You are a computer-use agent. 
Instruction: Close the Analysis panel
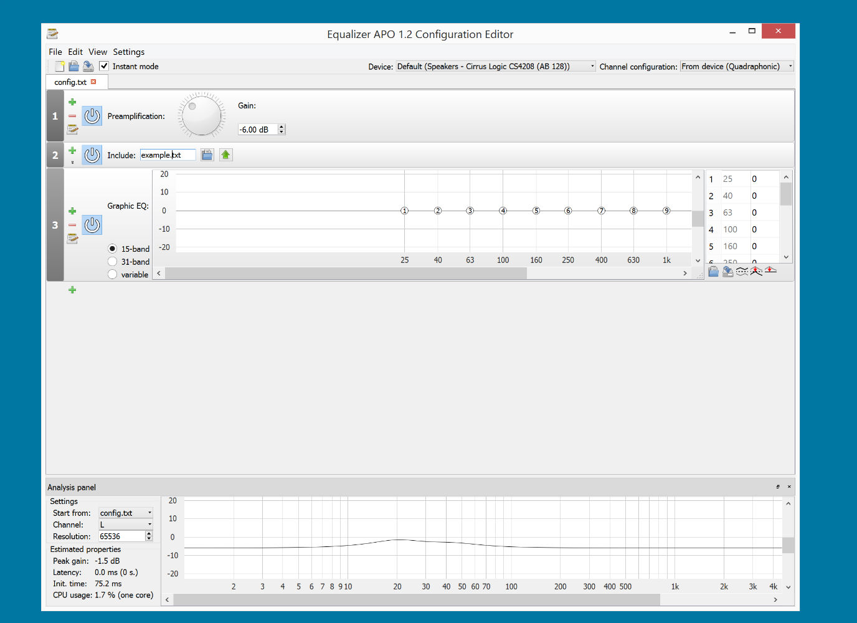(x=789, y=487)
